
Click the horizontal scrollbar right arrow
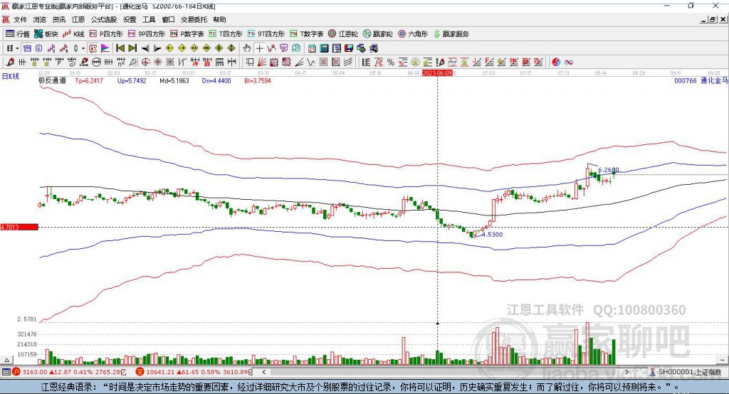pos(626,372)
